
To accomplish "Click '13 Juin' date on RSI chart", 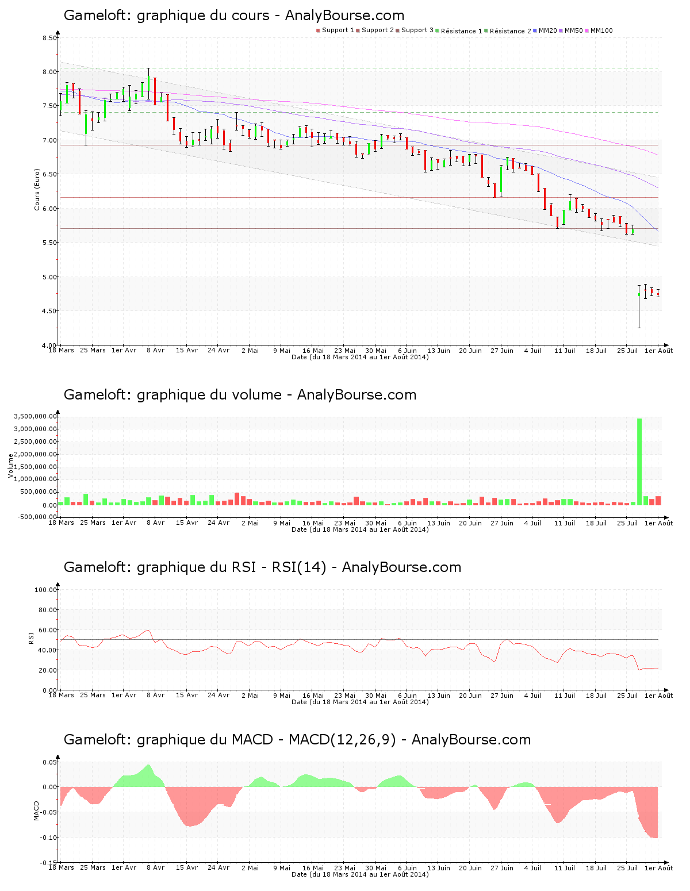I will [x=439, y=695].
